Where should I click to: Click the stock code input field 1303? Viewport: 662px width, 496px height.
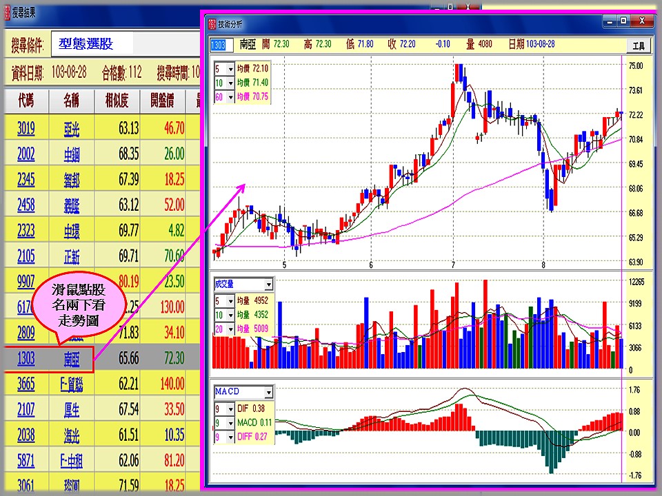(x=218, y=45)
